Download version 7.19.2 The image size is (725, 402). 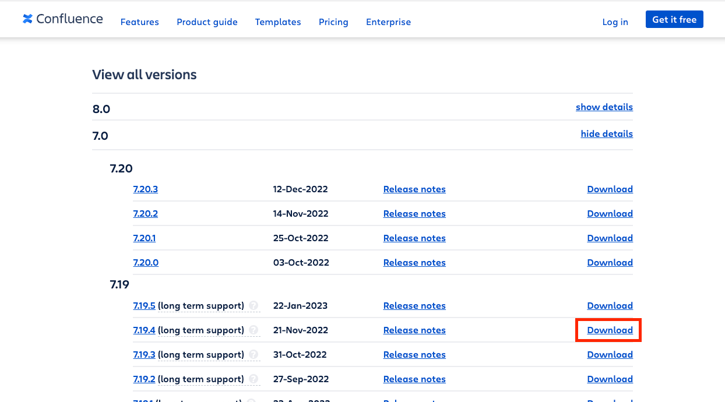610,379
